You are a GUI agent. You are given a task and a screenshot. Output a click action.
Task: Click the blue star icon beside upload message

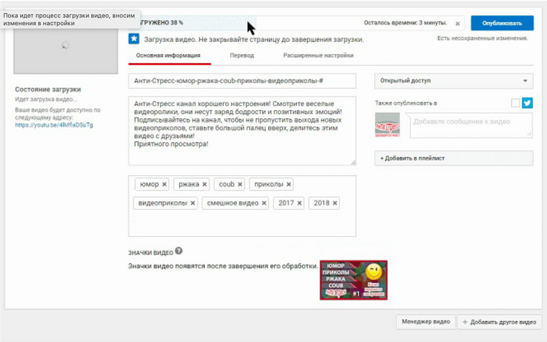click(x=134, y=39)
